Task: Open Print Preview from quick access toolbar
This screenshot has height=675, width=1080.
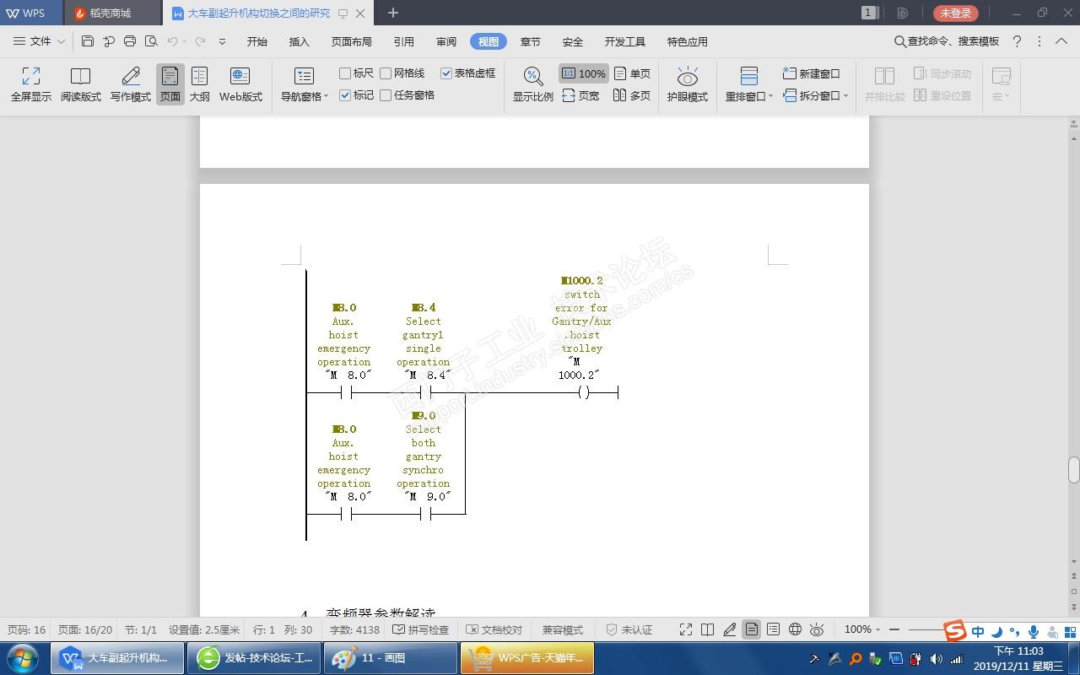Action: [151, 41]
